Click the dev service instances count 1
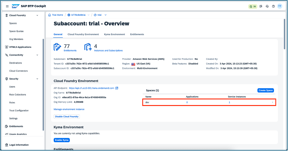This screenshot has width=288, height=151. point(229,102)
